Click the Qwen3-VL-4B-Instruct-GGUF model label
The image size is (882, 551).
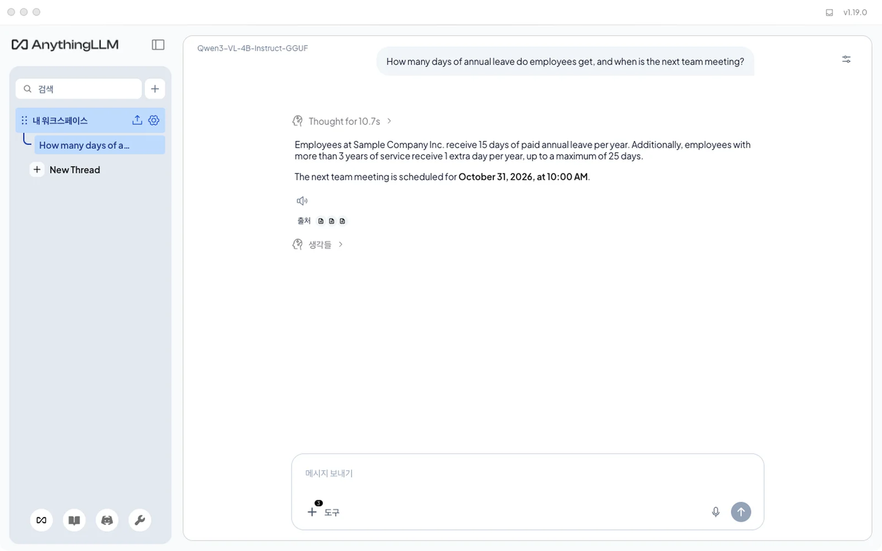click(252, 48)
